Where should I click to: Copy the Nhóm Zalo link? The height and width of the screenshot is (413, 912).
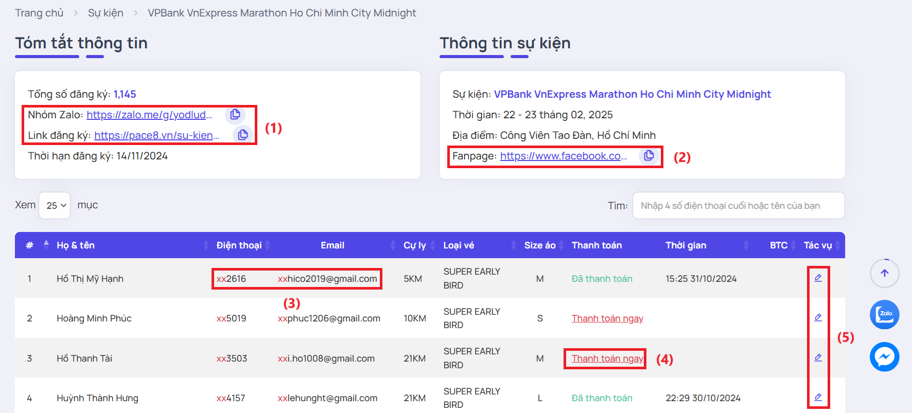pos(235,114)
